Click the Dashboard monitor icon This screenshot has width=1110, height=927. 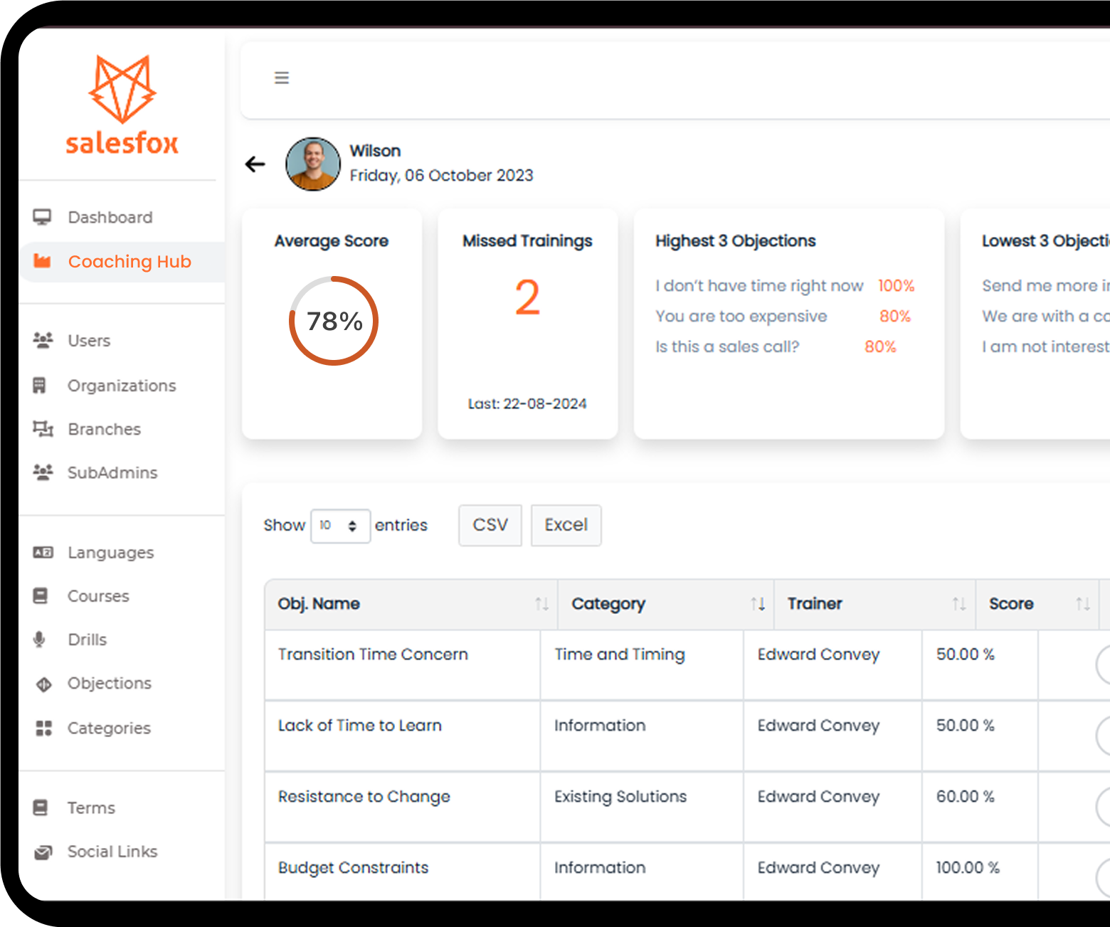point(43,217)
